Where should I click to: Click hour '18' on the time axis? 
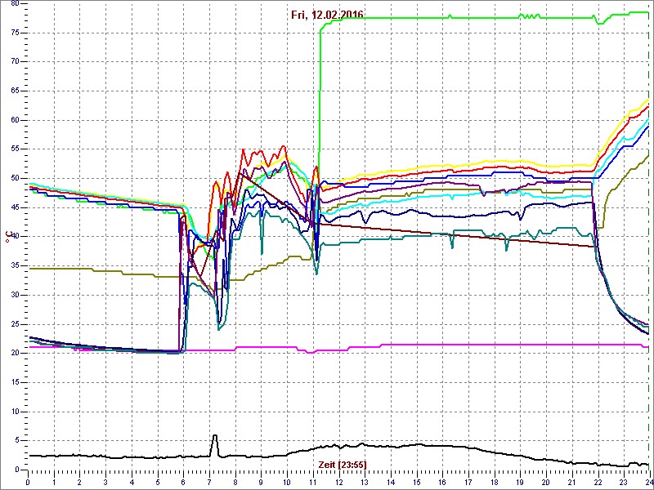pyautogui.click(x=494, y=482)
